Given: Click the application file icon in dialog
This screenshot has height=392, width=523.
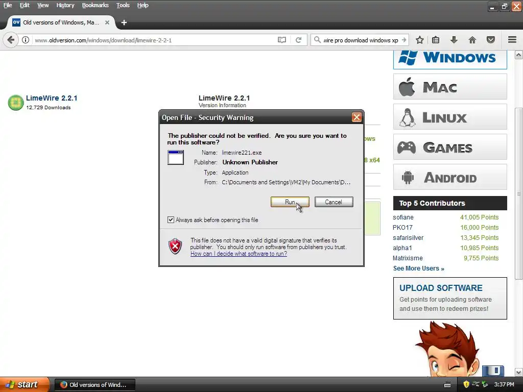Looking at the screenshot, I should pos(176,158).
